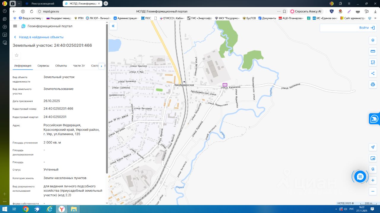
Task: Switch to the Части ЗУ tab
Action: [x=79, y=66]
